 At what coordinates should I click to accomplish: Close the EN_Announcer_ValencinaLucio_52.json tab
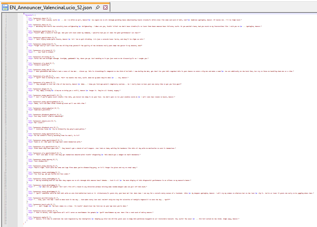[105, 8]
